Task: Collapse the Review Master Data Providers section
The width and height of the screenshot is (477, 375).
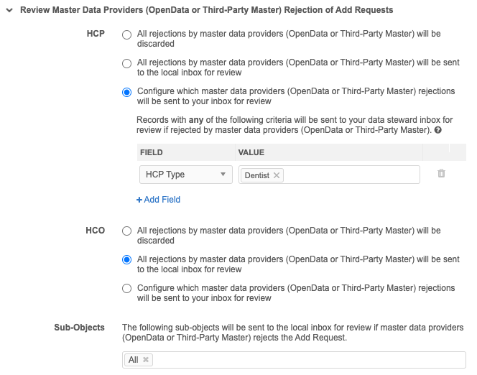Action: point(9,10)
